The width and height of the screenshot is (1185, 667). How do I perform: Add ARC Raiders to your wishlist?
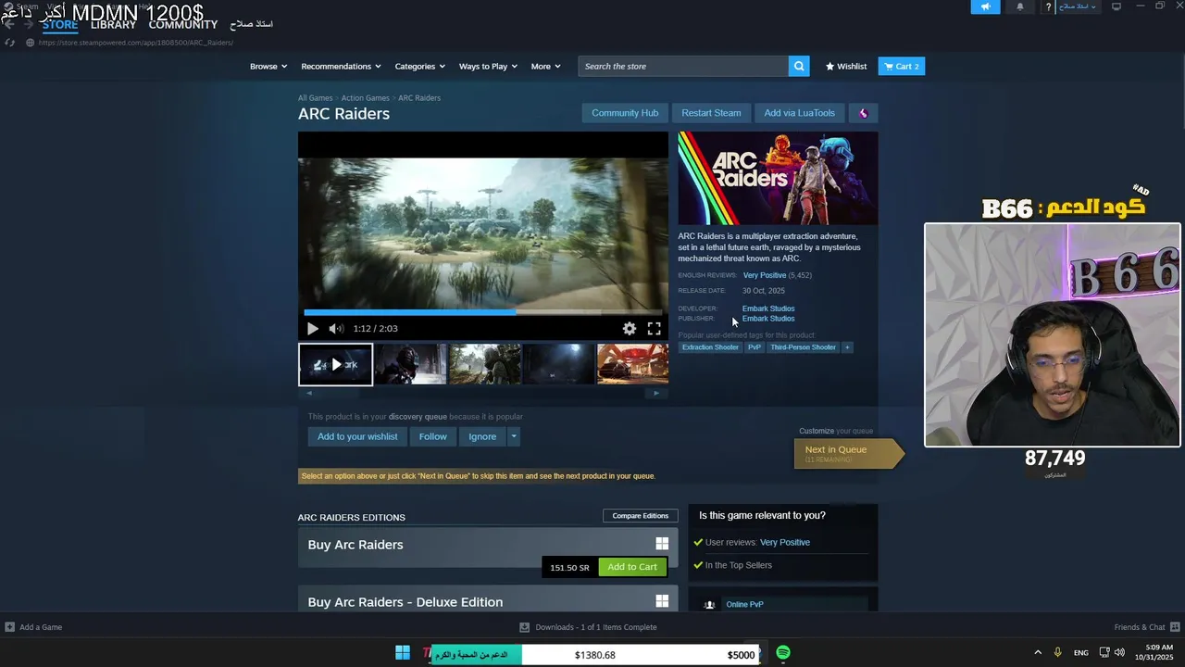[357, 436]
